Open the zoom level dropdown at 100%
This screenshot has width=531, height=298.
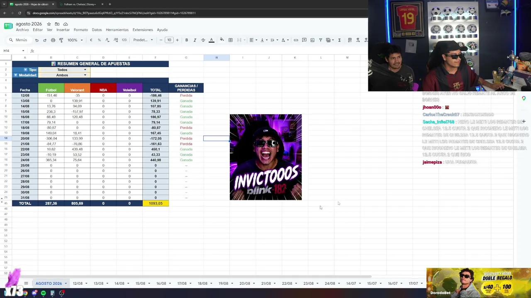pyautogui.click(x=75, y=40)
